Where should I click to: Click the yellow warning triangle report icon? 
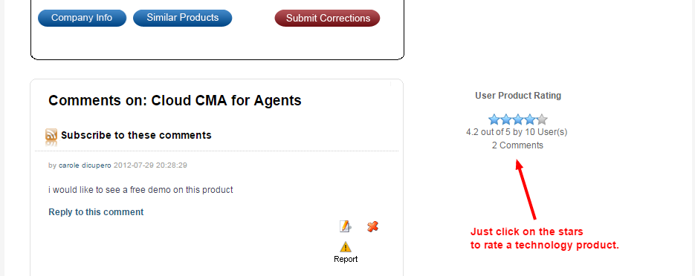click(x=346, y=247)
